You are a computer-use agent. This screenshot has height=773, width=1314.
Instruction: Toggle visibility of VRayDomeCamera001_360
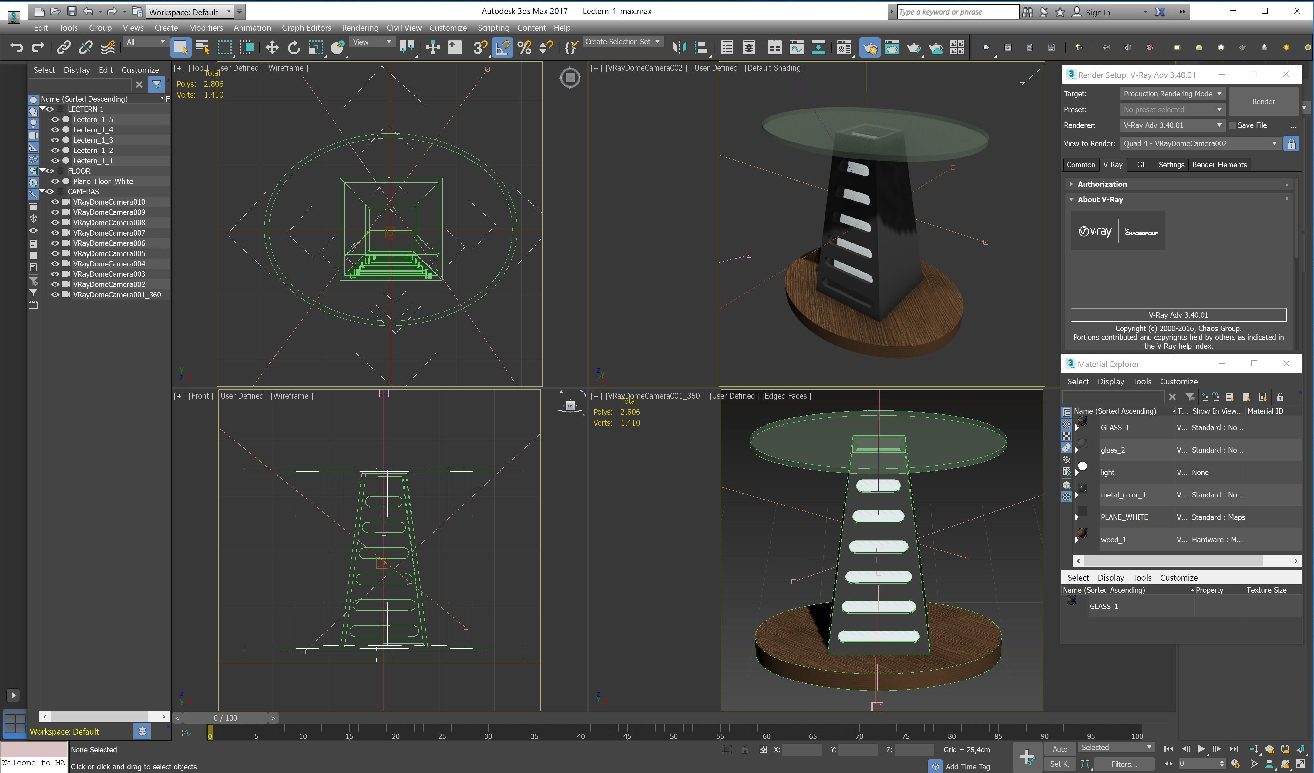pyautogui.click(x=55, y=295)
